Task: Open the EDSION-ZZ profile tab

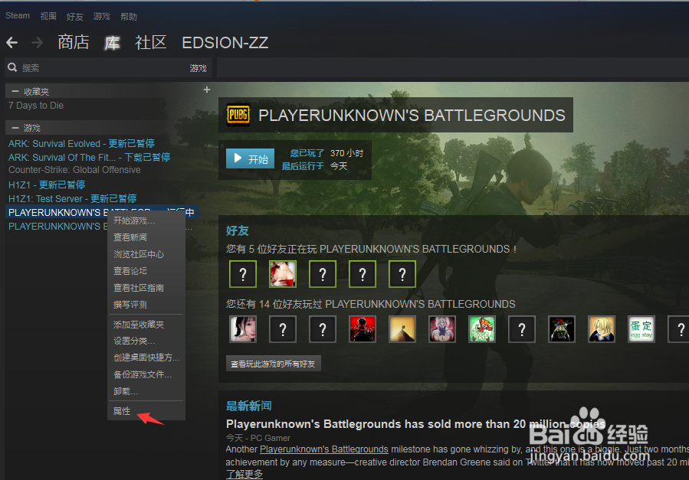Action: (x=225, y=43)
